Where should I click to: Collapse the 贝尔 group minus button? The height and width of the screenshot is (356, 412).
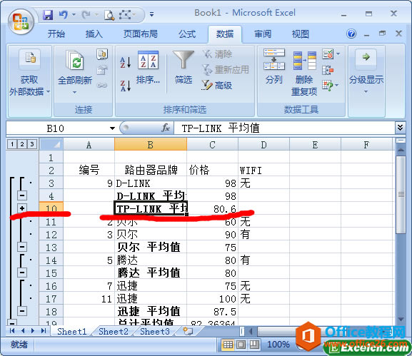tap(22, 247)
